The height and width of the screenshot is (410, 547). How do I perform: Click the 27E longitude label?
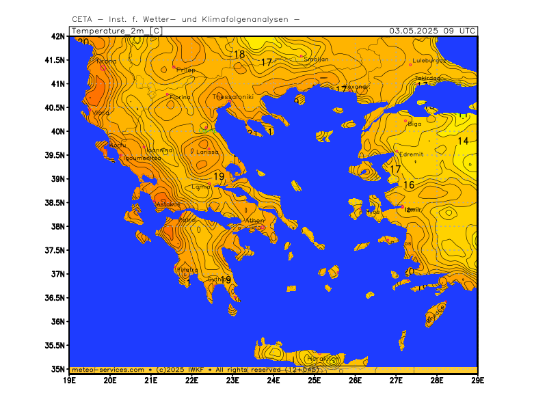(x=396, y=381)
